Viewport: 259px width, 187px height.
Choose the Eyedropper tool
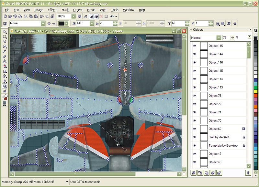[5, 51]
